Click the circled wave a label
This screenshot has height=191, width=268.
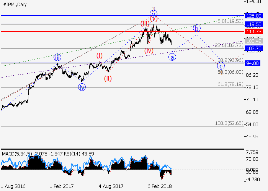pos(172,57)
